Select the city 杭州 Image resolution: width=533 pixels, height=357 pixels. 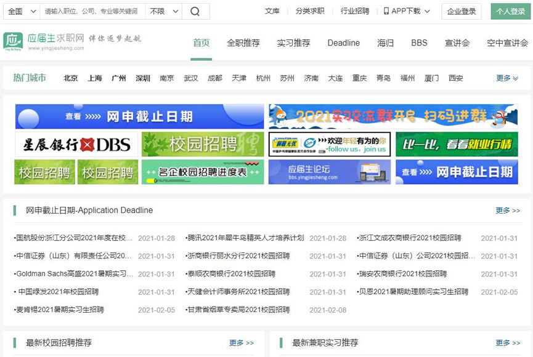tap(263, 78)
